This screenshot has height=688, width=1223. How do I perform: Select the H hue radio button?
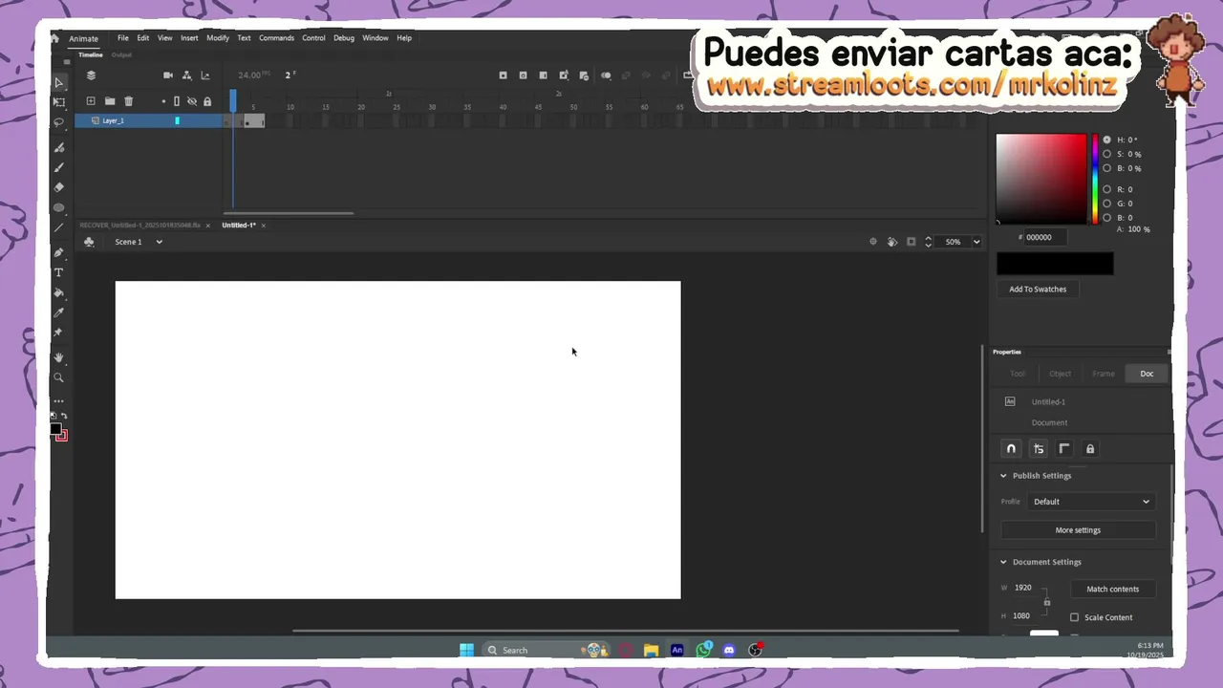(1106, 140)
